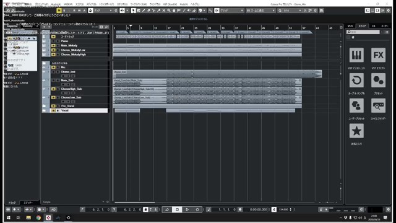Open track preset dropdown arrow above track list
Viewport: 396px width, 223px height.
(49, 27)
